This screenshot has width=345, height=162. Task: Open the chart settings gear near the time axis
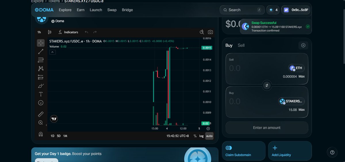208,129
